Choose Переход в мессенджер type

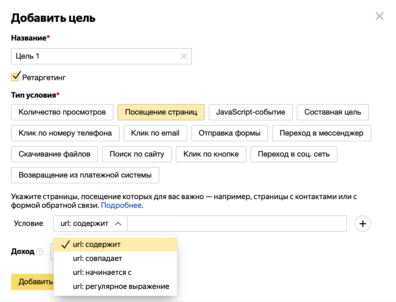(x=321, y=133)
